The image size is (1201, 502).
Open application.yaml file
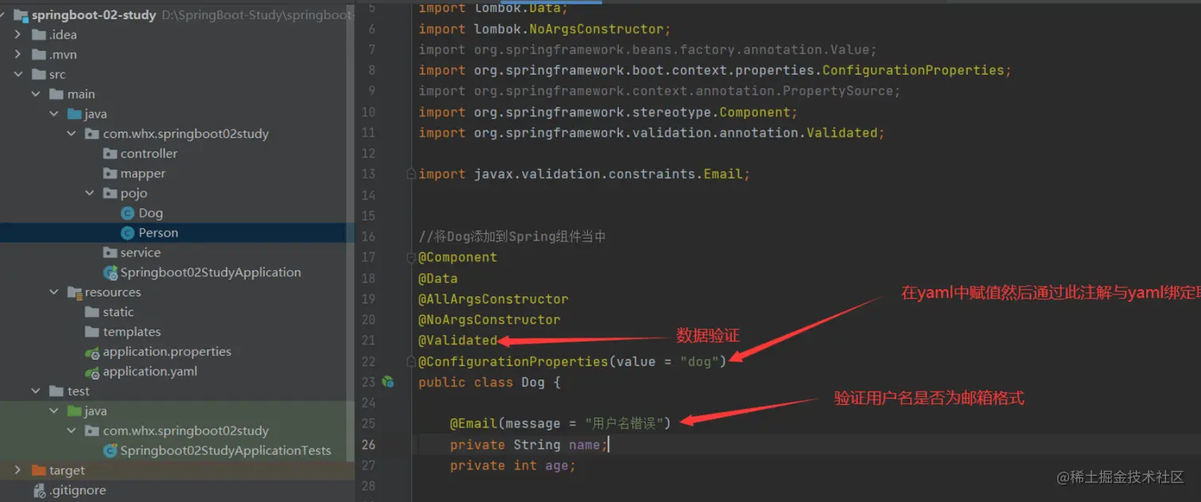tap(150, 372)
